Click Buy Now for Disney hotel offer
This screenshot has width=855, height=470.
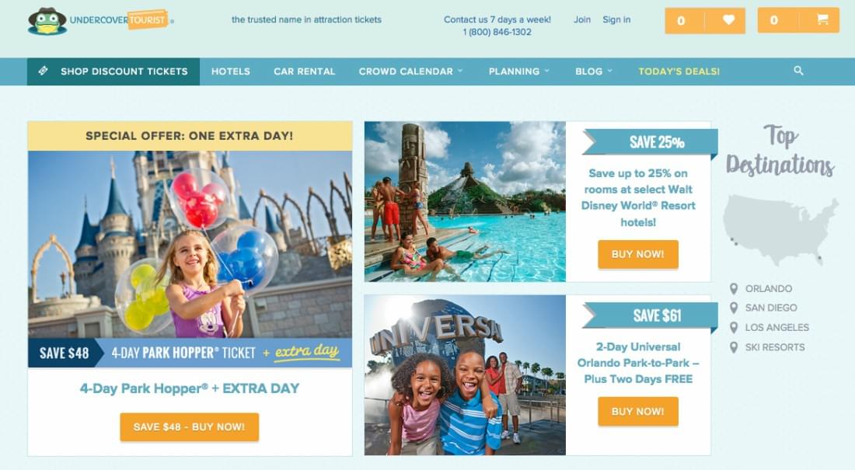[x=638, y=254]
